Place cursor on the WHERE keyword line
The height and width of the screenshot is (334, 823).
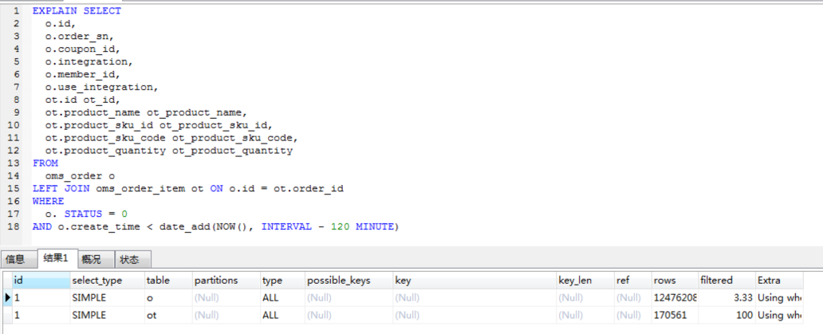(48, 201)
